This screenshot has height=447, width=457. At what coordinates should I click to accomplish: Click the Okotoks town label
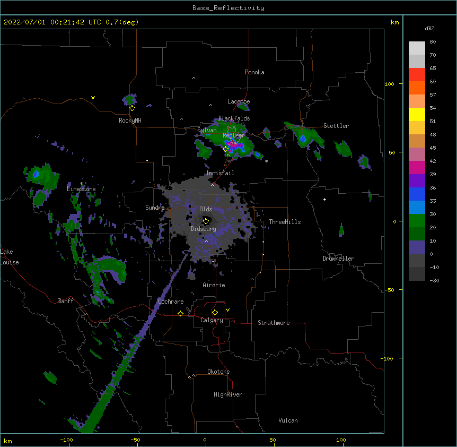[x=218, y=372]
